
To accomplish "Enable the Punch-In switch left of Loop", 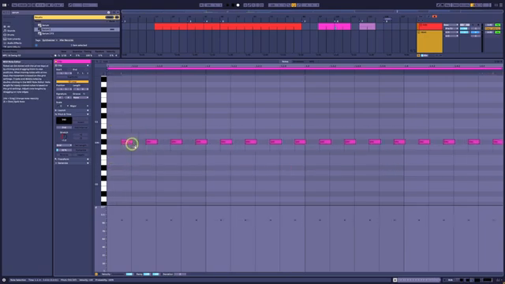I will (289, 6).
